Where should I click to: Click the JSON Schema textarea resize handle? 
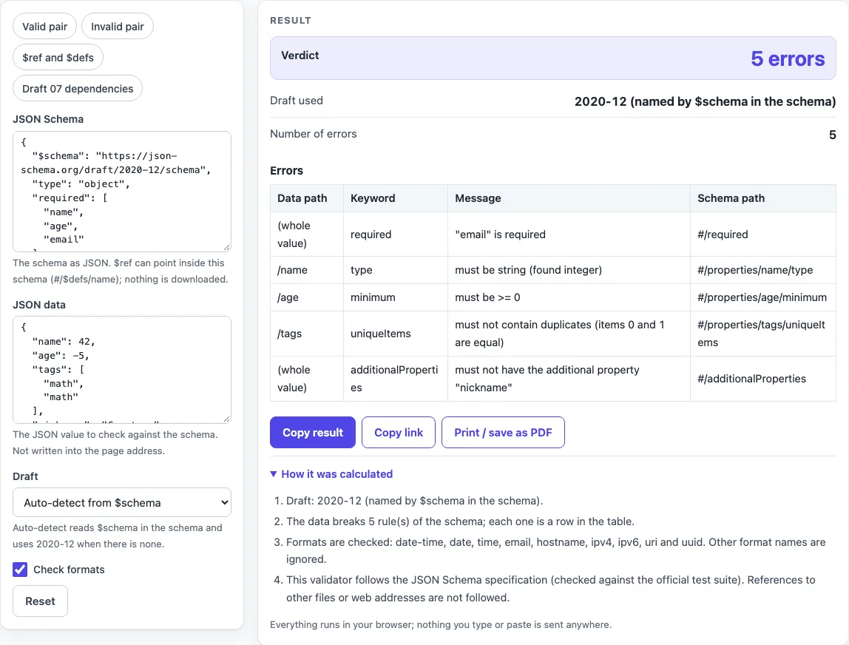(x=227, y=248)
